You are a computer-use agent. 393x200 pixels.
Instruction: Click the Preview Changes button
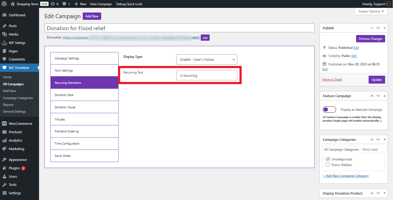tap(370, 39)
